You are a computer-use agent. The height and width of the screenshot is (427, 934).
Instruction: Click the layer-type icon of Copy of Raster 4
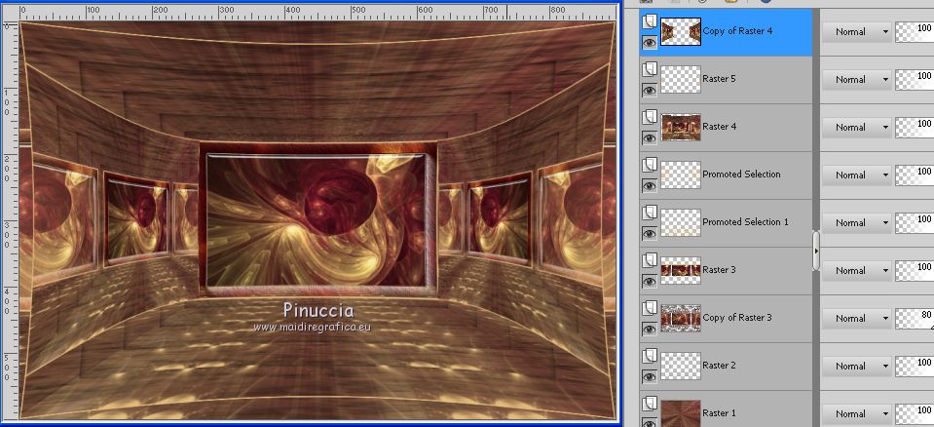click(650, 22)
